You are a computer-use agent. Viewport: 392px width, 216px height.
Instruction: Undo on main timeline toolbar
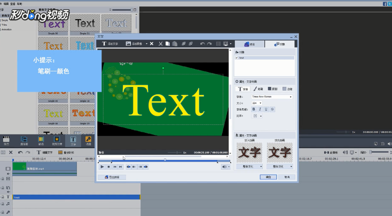[x=20, y=153]
